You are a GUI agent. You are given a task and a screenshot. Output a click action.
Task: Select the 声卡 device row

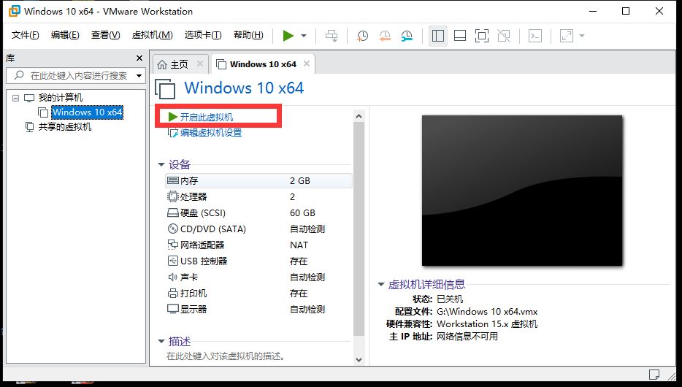(x=258, y=277)
